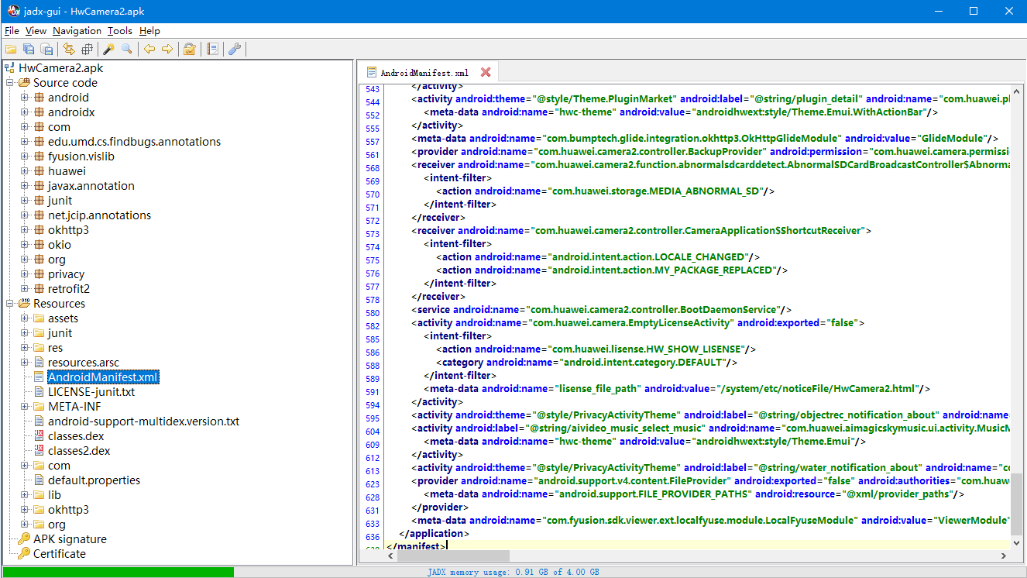Click the green memory usage progress bar
Screen dimensions: 1027x578
pyautogui.click(x=118, y=572)
